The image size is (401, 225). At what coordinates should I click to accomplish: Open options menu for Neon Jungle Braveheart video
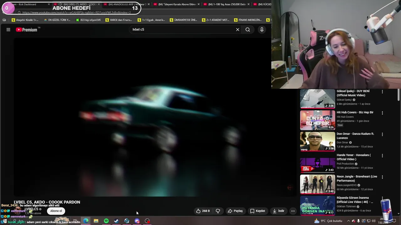pos(382,177)
